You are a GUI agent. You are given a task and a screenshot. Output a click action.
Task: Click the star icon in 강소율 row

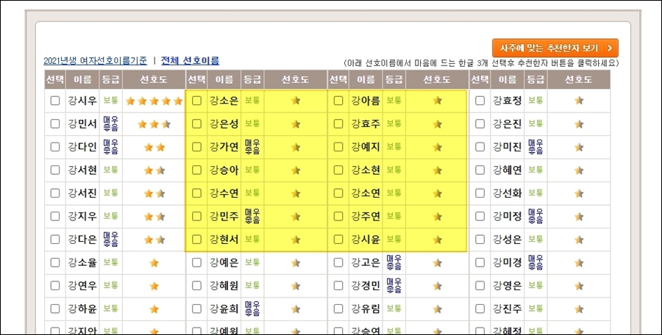tap(154, 263)
